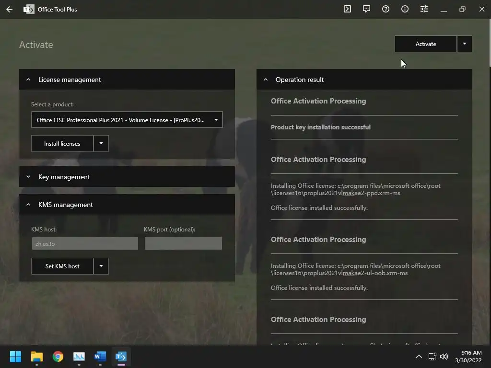Viewport: 491px width, 368px height.
Task: Click the proplus2021vlmakae2-ppd.xrm-ms license path text
Action: tap(355, 189)
